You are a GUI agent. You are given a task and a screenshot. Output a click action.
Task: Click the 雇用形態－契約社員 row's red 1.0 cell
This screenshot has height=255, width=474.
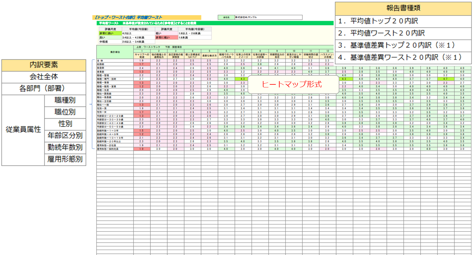[x=142, y=149]
